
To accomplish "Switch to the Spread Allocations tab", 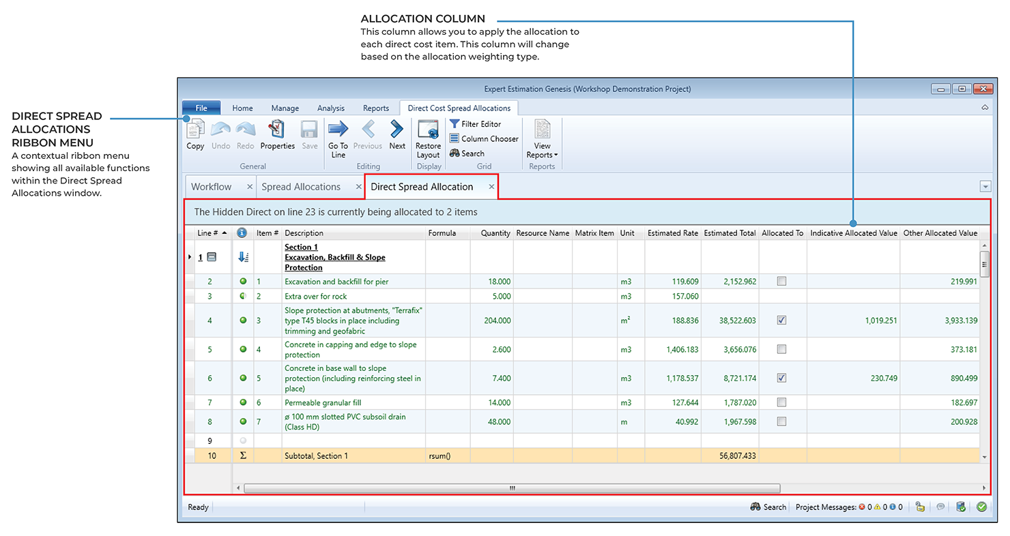I will [301, 187].
